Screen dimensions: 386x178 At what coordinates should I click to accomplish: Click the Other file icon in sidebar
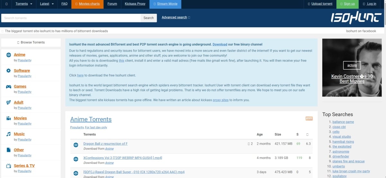[x=8, y=150]
